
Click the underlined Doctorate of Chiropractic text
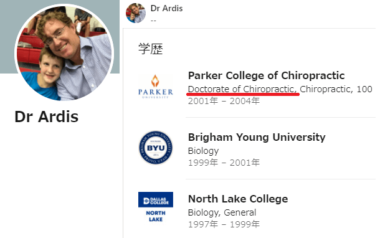242,89
